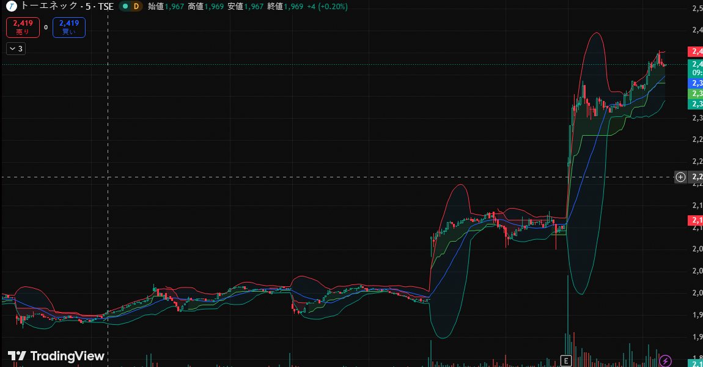The width and height of the screenshot is (703, 367).
Task: Click the 高値 1,969 high value
Action: (x=206, y=6)
